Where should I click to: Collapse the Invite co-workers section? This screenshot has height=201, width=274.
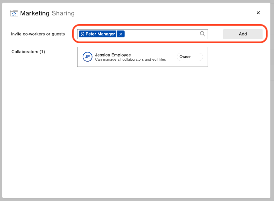38,34
